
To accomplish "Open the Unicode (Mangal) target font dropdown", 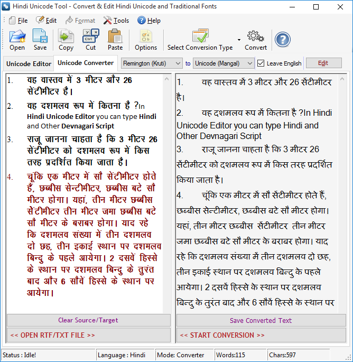I will pos(224,63).
